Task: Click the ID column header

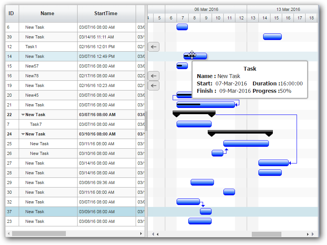Action: [x=11, y=14]
